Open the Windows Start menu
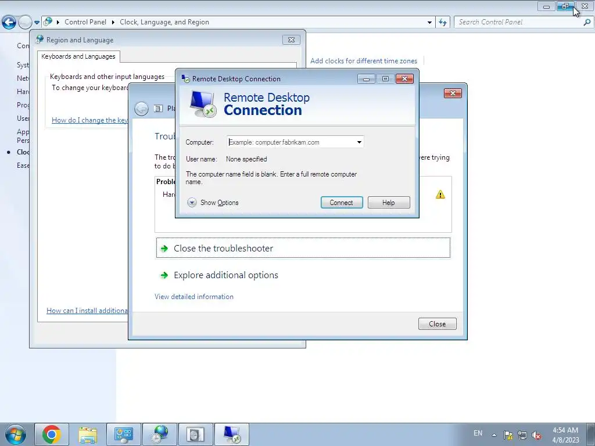Viewport: 595px width, 446px height. click(16, 434)
